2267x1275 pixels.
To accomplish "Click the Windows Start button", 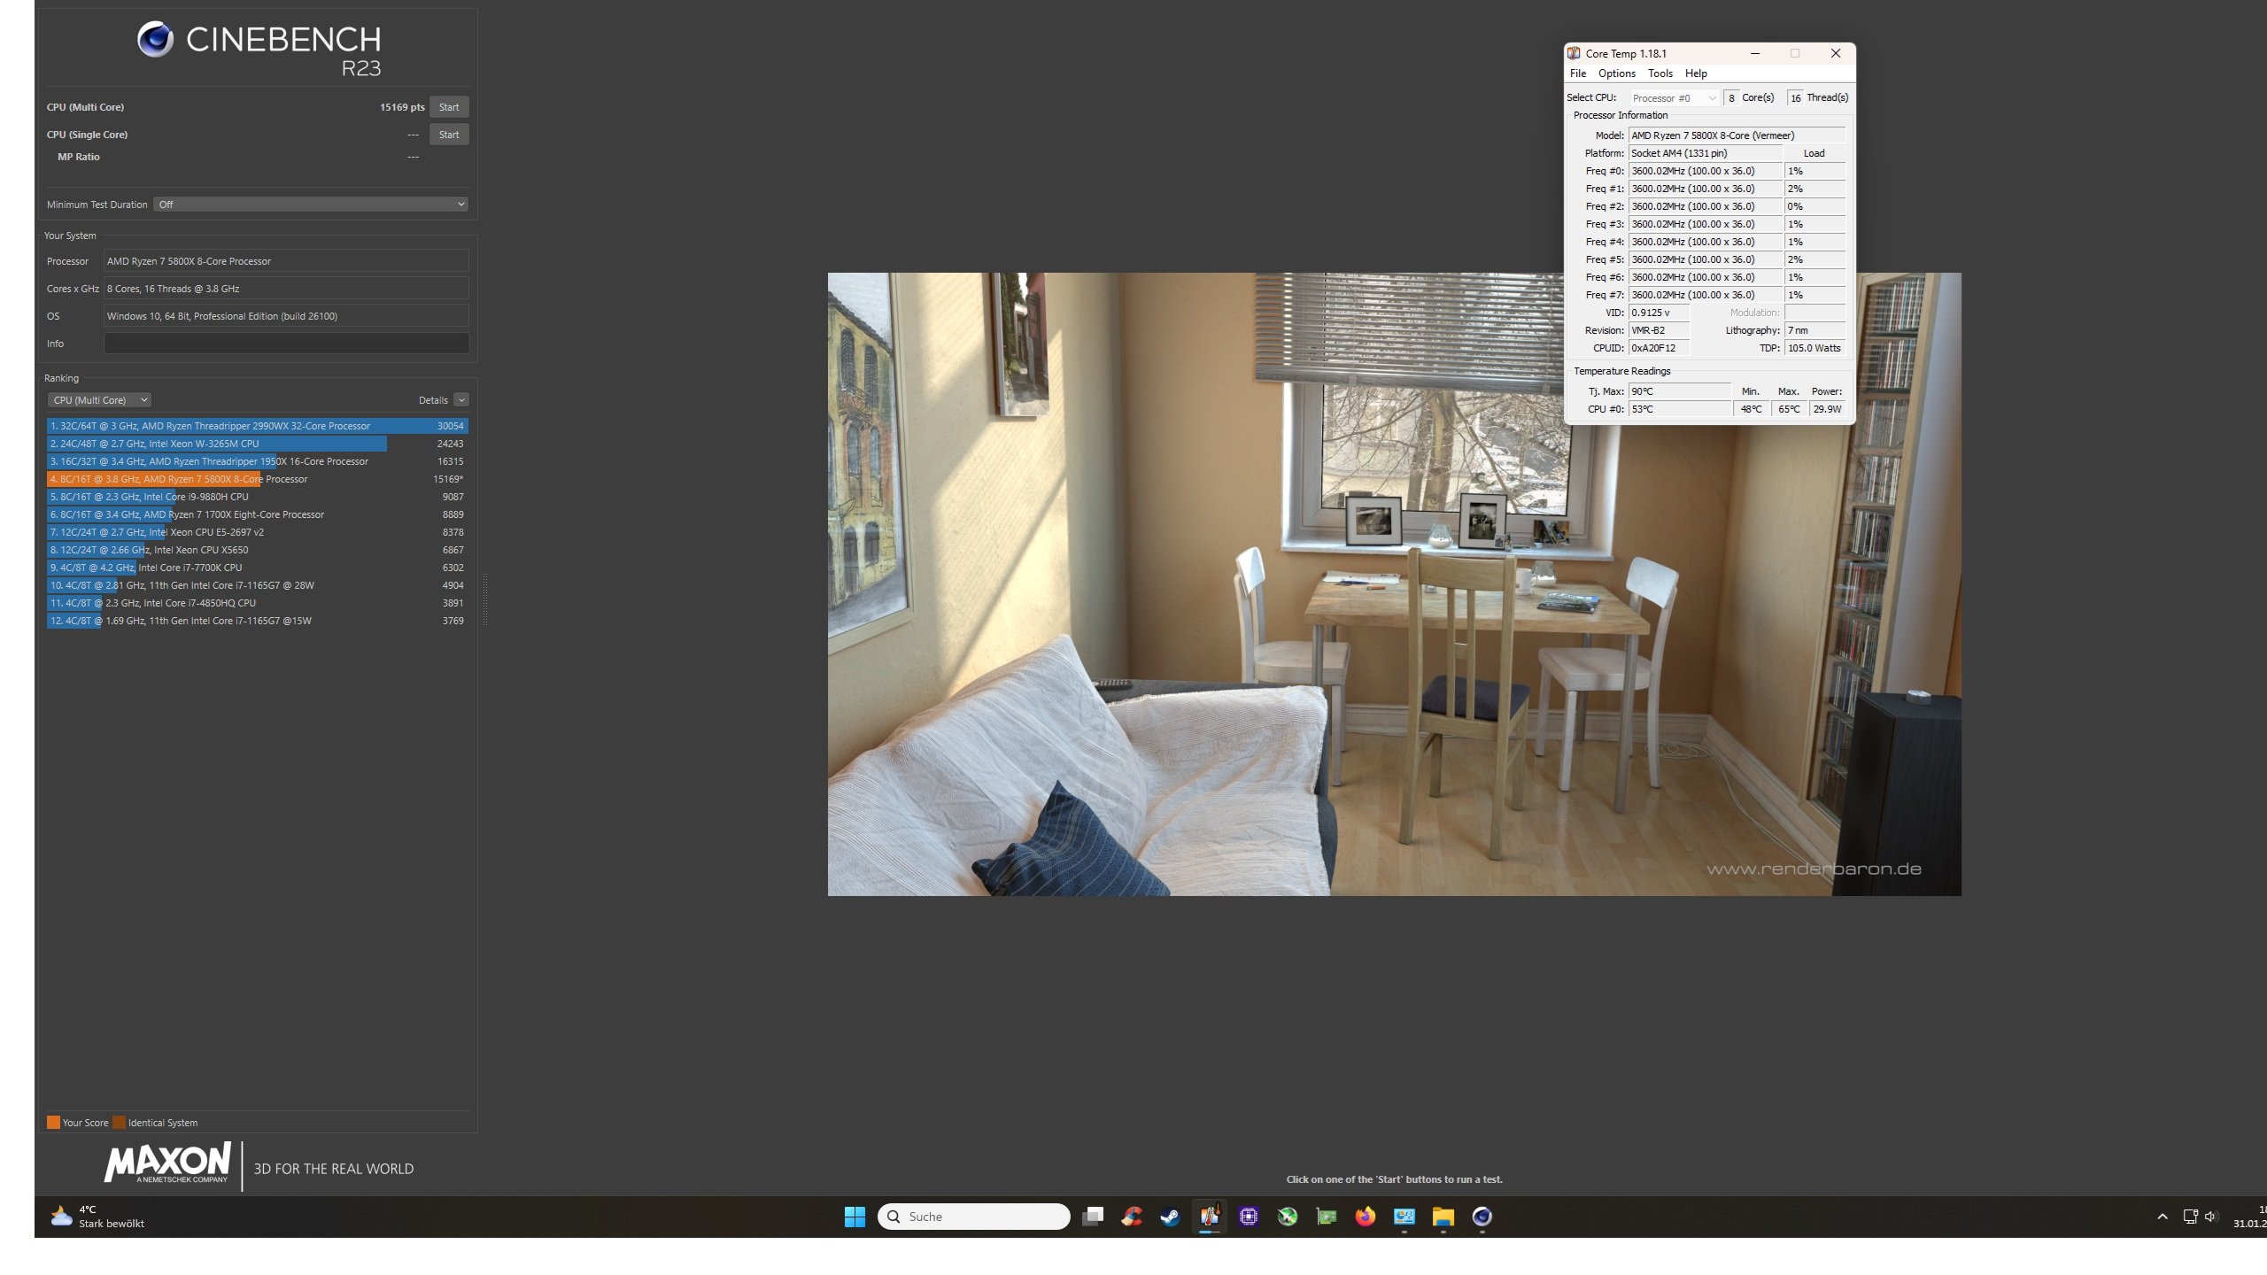I will pyautogui.click(x=855, y=1217).
